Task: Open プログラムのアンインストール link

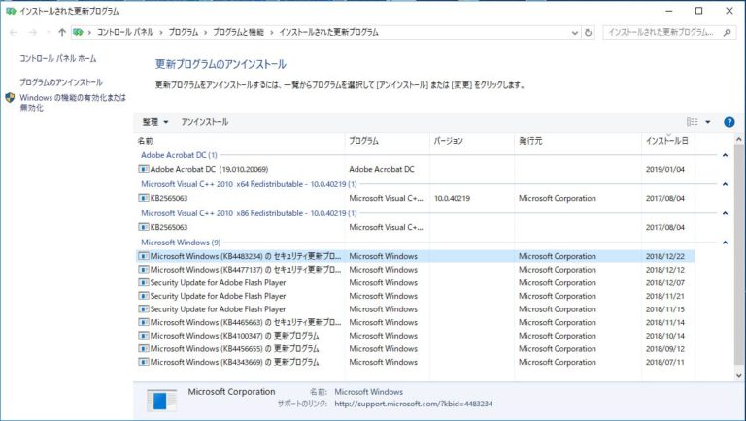Action: 61,82
